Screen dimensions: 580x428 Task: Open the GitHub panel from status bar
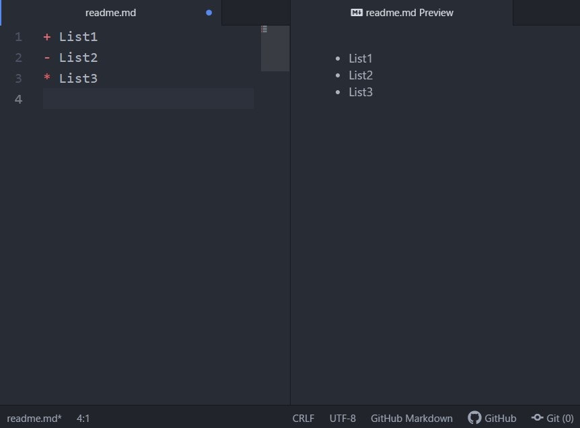point(492,418)
